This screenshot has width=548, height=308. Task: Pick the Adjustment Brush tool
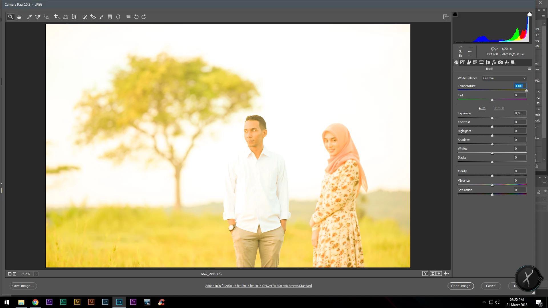101,17
